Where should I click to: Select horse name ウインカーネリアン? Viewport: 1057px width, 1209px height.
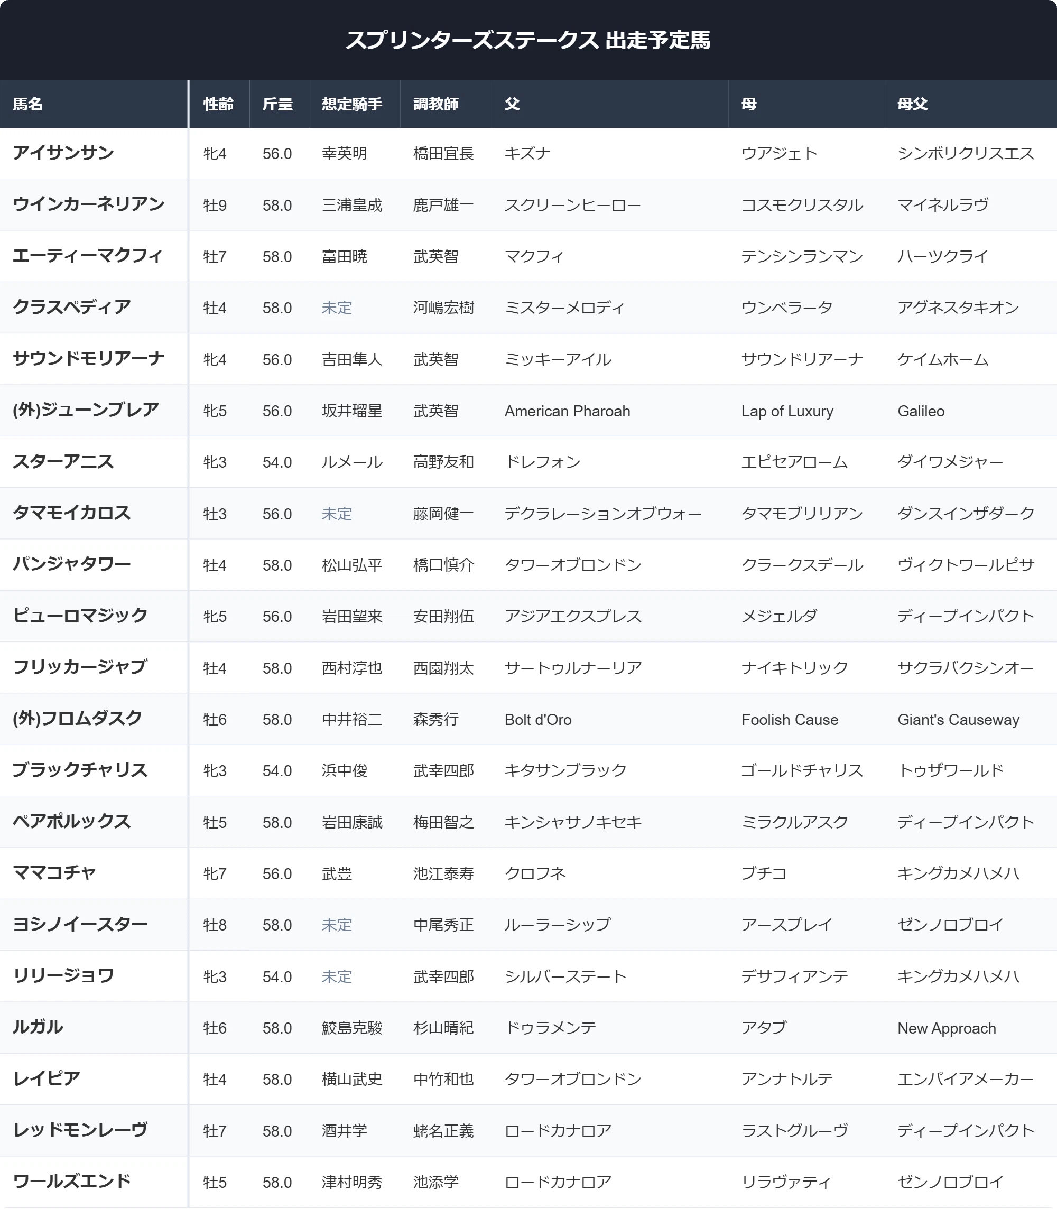(88, 204)
